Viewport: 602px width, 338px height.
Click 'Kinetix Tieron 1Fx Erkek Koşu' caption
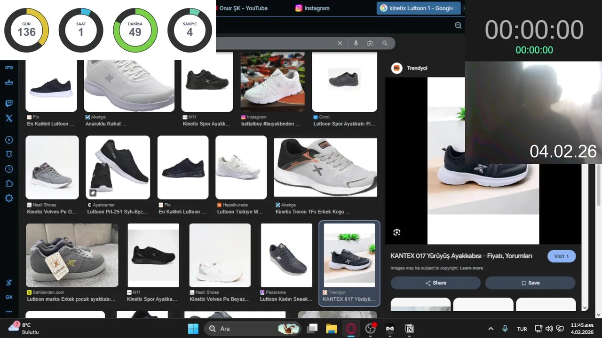[312, 212]
